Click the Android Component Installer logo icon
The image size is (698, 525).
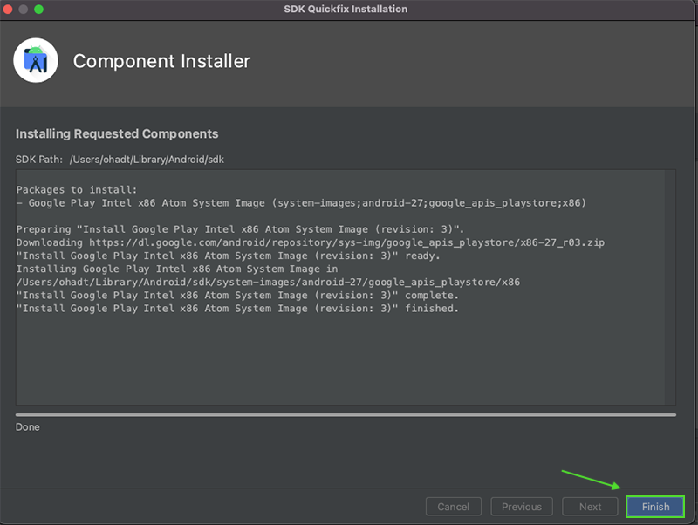pos(35,60)
